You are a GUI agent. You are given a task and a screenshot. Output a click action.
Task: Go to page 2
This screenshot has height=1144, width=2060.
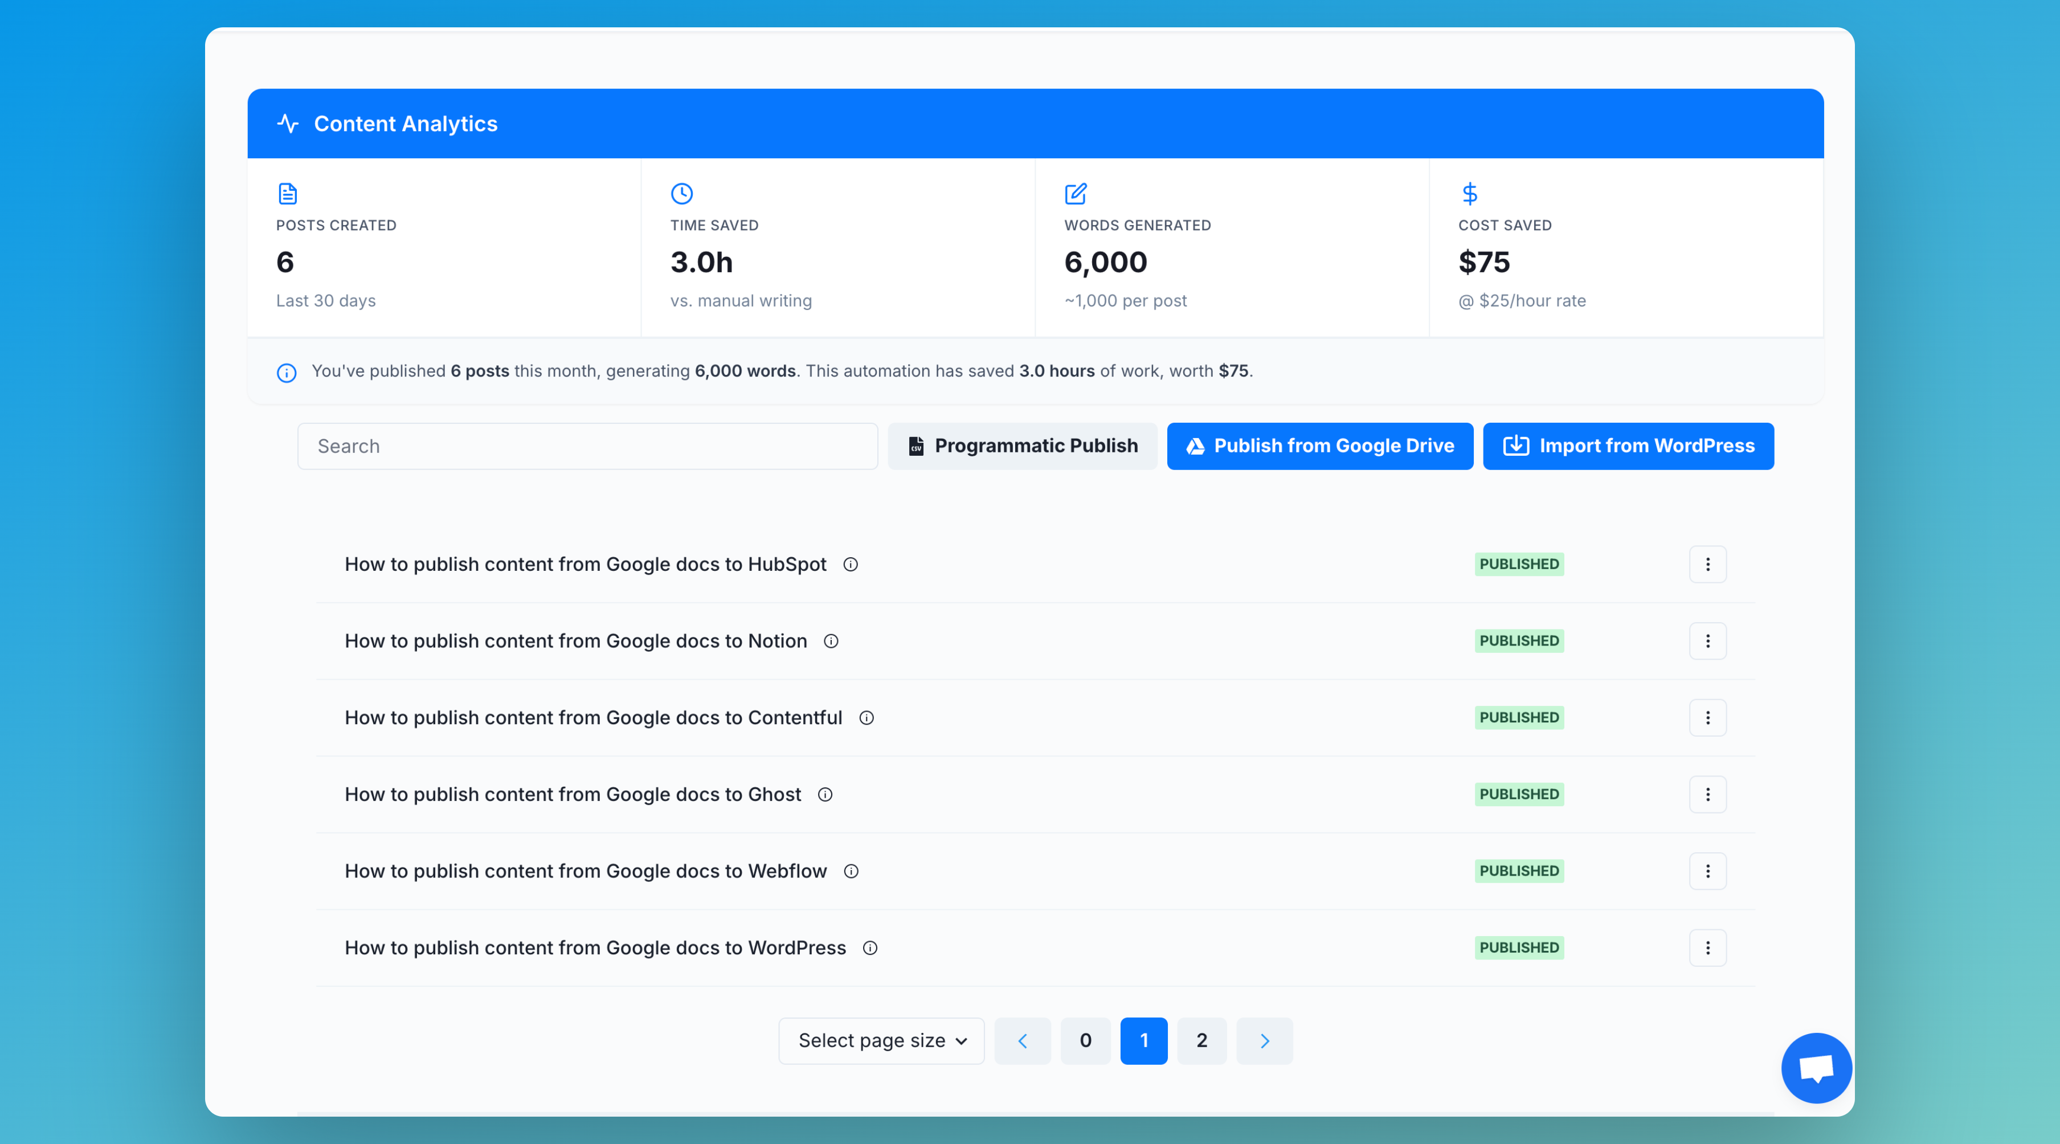click(x=1201, y=1040)
